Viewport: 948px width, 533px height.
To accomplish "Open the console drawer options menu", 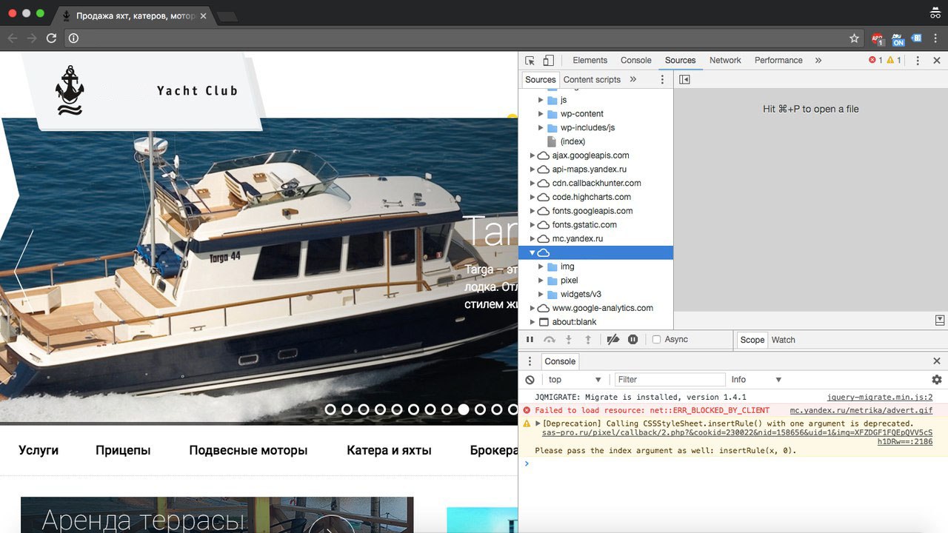I will (530, 361).
